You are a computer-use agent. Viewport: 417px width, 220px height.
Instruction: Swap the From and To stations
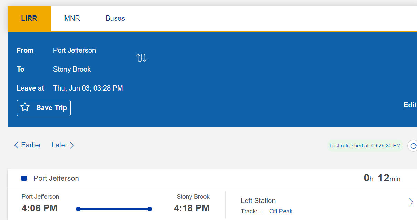pyautogui.click(x=141, y=58)
